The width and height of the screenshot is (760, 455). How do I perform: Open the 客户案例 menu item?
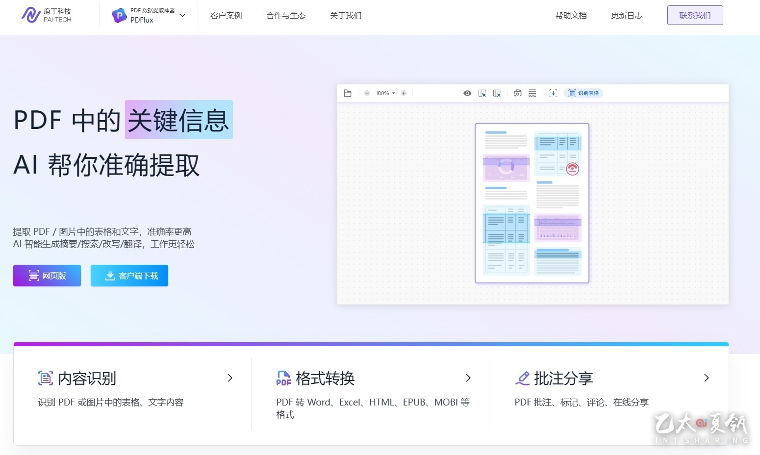pyautogui.click(x=226, y=16)
